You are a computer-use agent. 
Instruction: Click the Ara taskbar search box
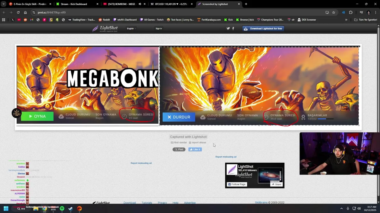[21, 209]
